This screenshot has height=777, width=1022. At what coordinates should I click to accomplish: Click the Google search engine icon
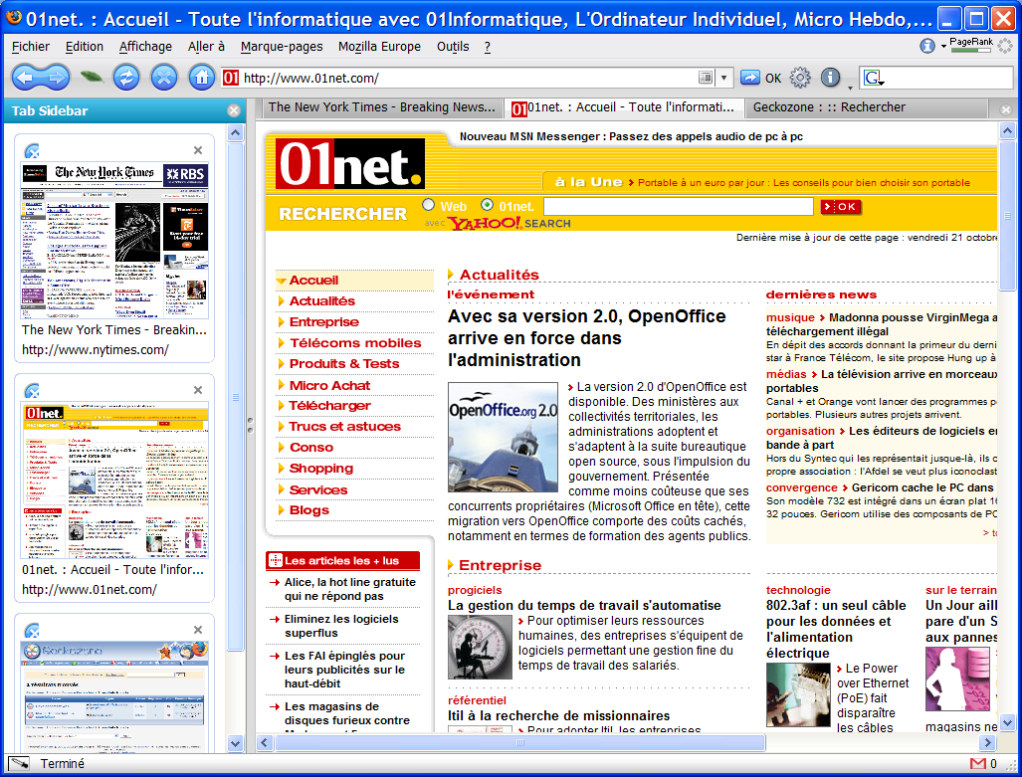click(x=872, y=79)
